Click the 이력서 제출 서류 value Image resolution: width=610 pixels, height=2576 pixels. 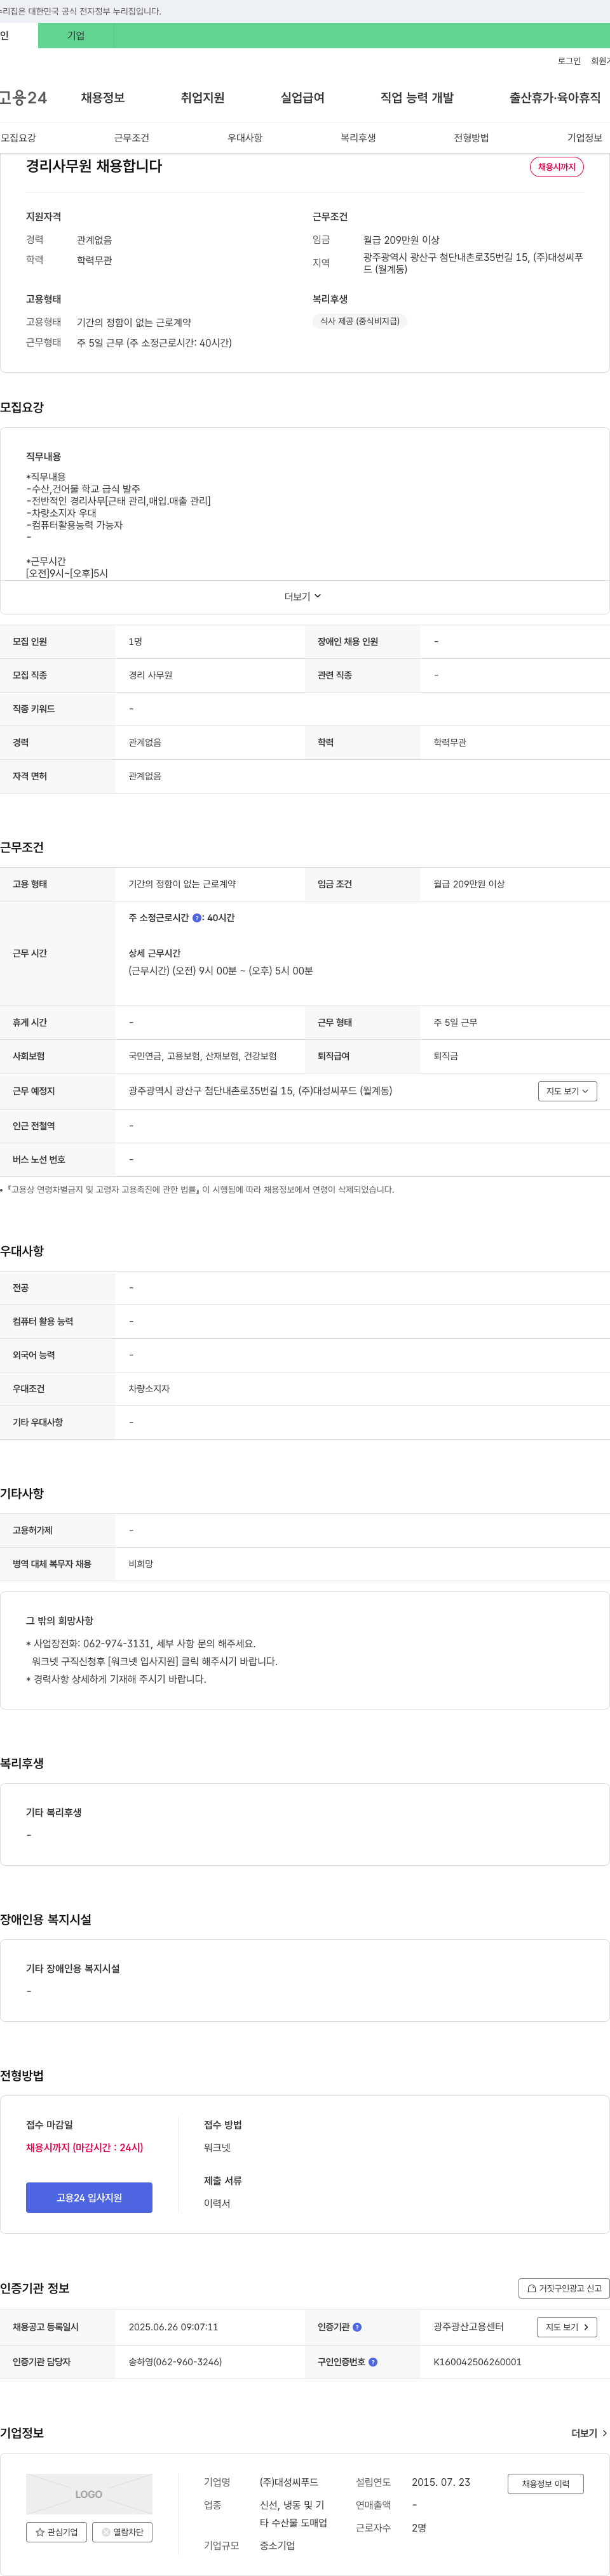click(217, 2203)
